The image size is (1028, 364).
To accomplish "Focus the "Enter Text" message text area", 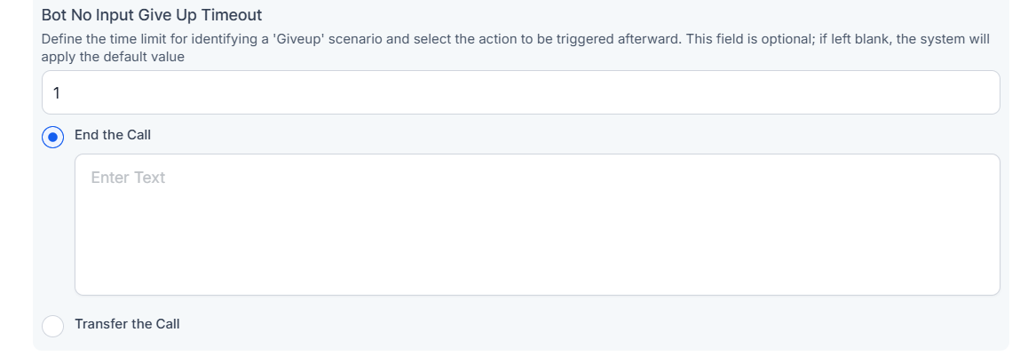I will [x=537, y=225].
